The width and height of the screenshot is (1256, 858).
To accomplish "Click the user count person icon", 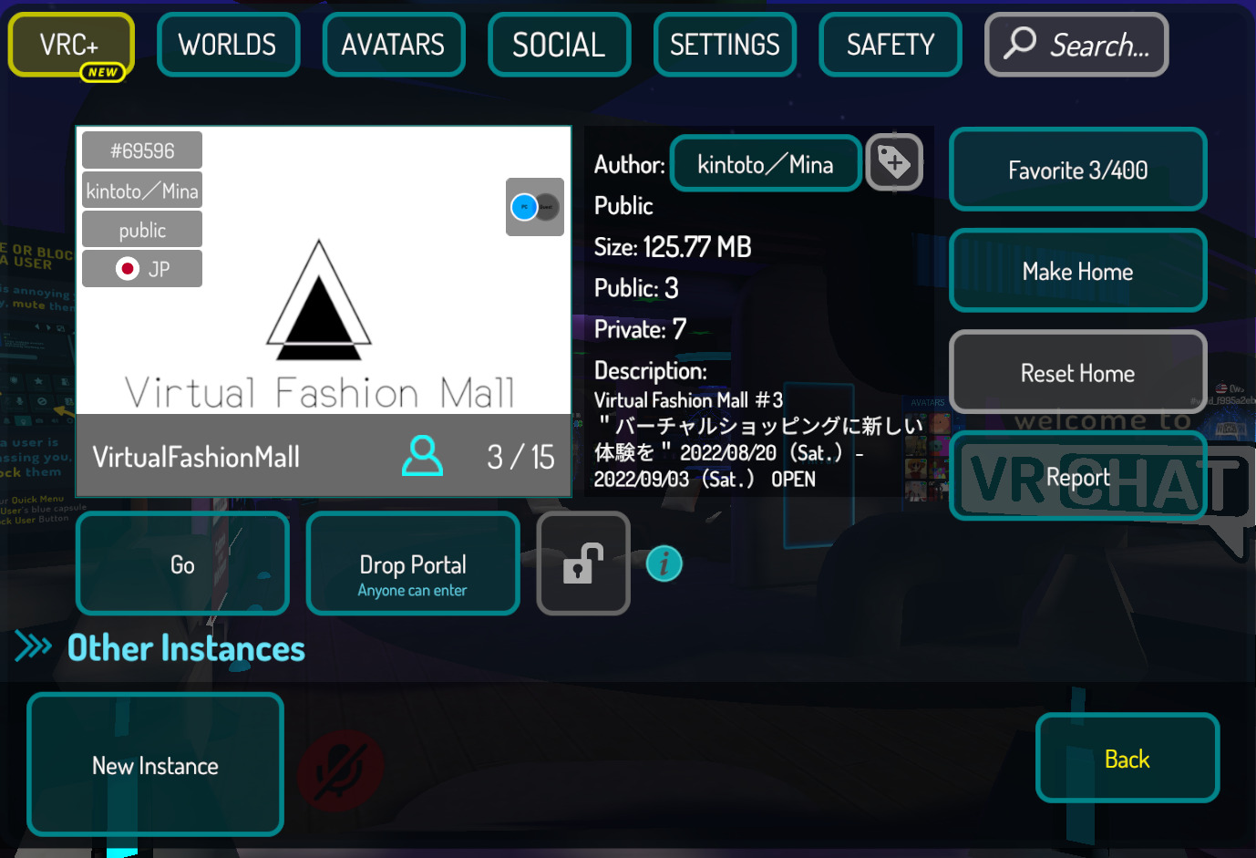I will click(422, 456).
